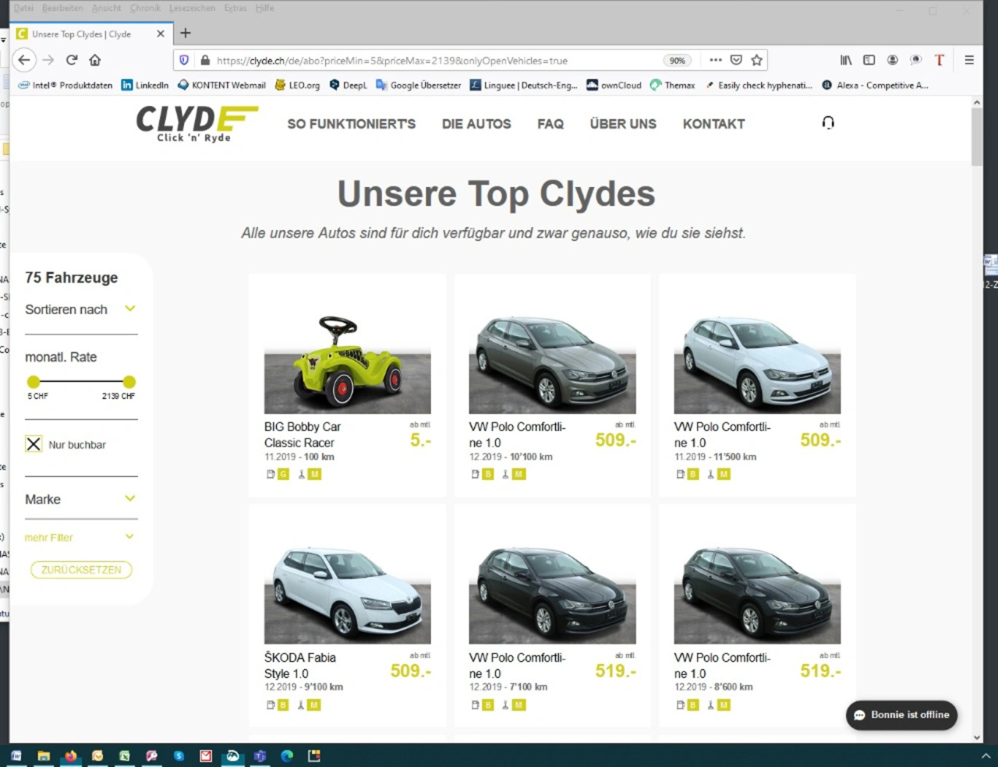The image size is (998, 767).
Task: Reload the page with the refresh icon
Action: 72,60
